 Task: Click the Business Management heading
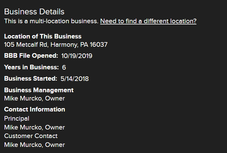pos(39,90)
